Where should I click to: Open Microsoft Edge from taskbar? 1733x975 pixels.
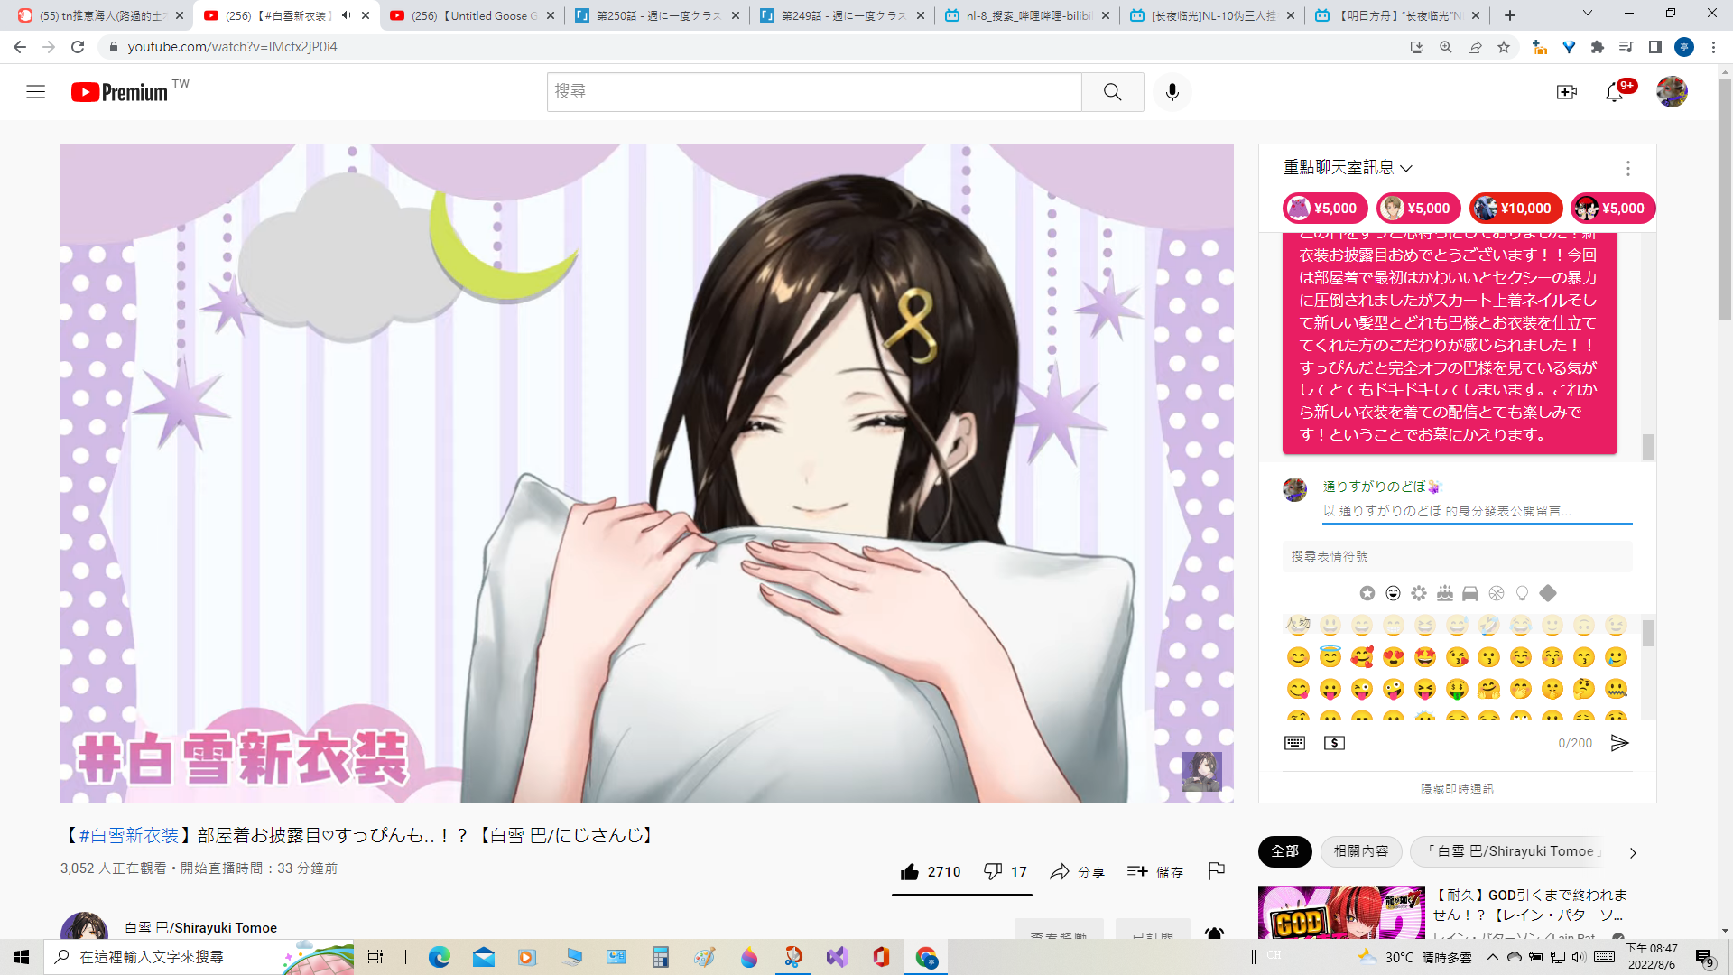(x=440, y=957)
